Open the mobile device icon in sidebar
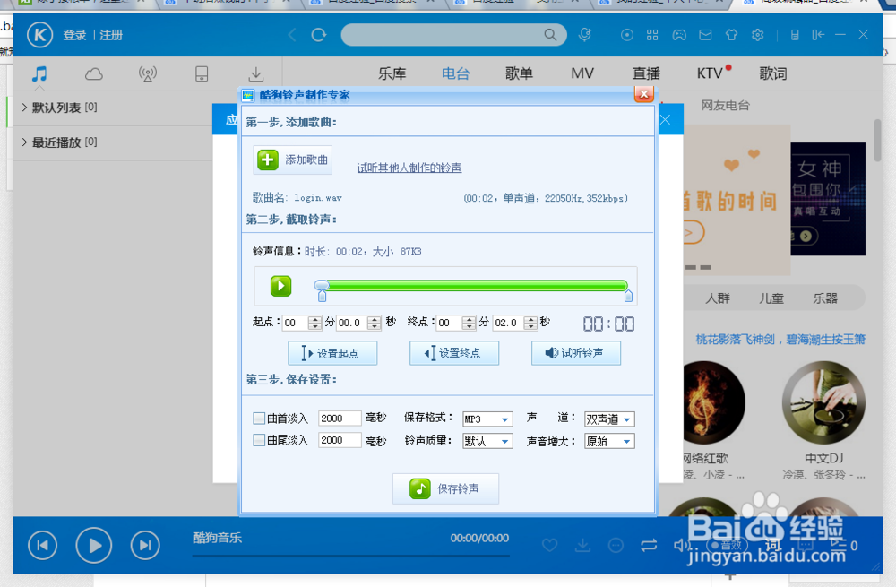The height and width of the screenshot is (587, 896). click(x=202, y=73)
